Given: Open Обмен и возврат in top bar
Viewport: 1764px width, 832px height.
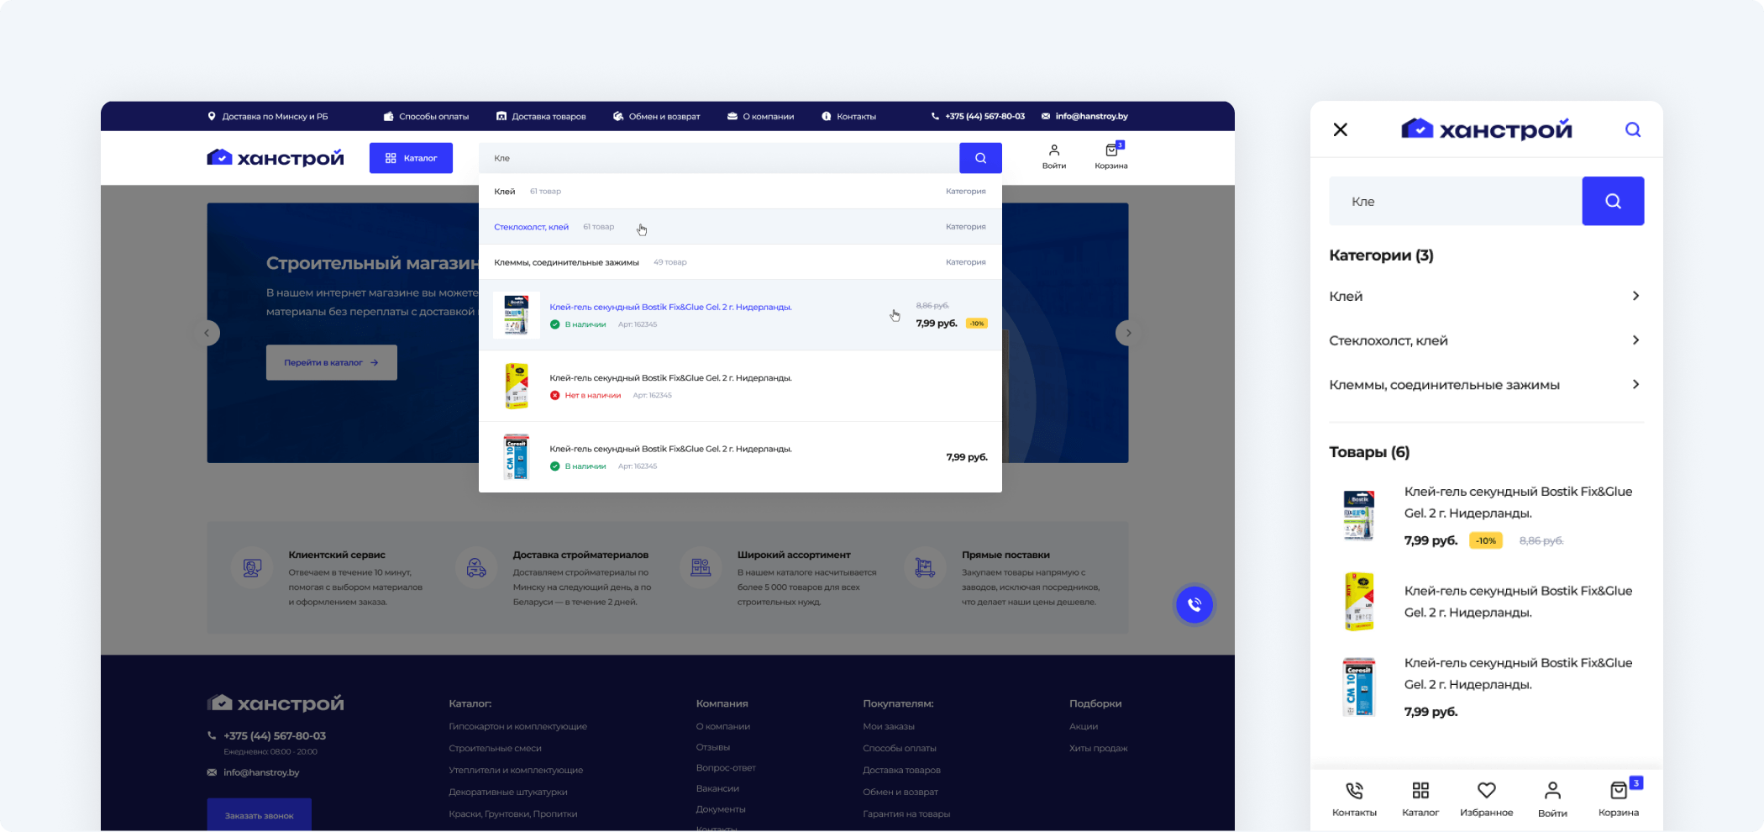Looking at the screenshot, I should (x=656, y=116).
